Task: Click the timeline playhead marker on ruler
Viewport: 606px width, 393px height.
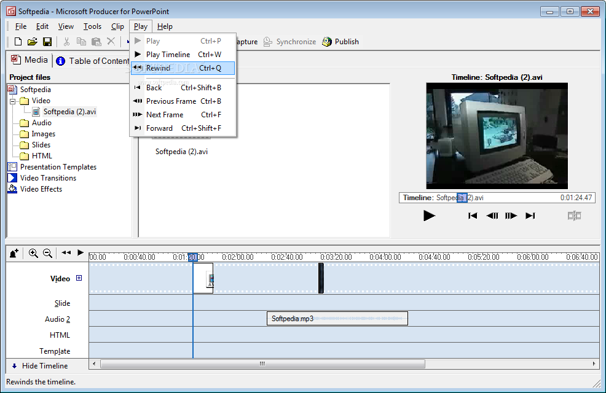Action: [x=193, y=257]
